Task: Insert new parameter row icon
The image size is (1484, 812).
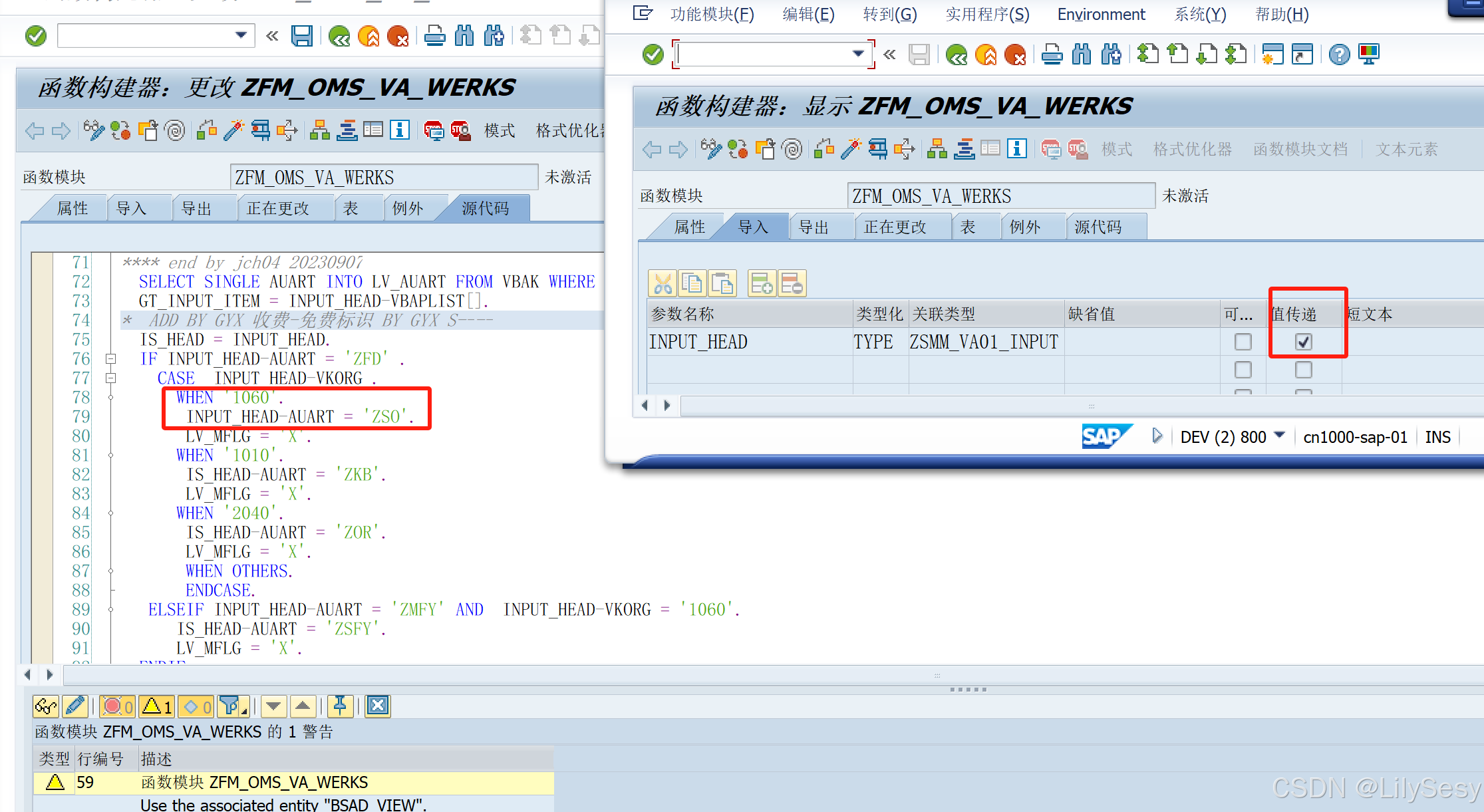Action: [x=762, y=283]
